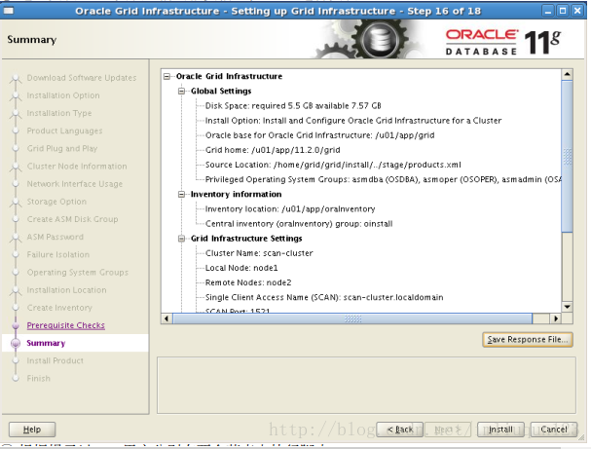Click the Installation Option step
The width and height of the screenshot is (591, 449).
click(x=63, y=95)
